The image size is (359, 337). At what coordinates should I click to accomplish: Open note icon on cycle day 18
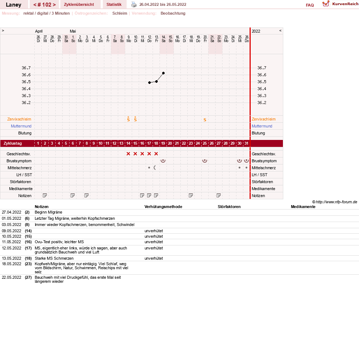[156, 196]
